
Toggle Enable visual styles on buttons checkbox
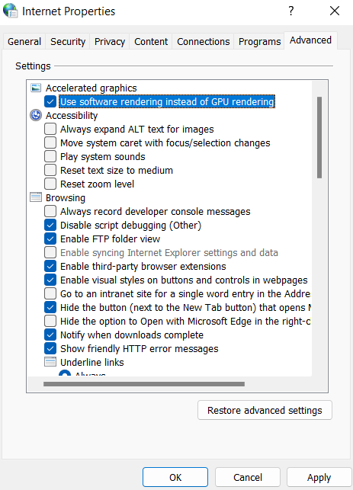coord(50,280)
